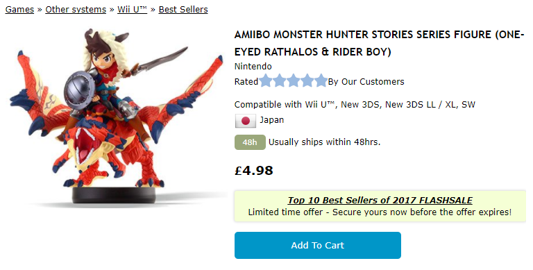533x270 pixels.
Task: Add the Amiibo figure to cart
Action: (x=317, y=245)
